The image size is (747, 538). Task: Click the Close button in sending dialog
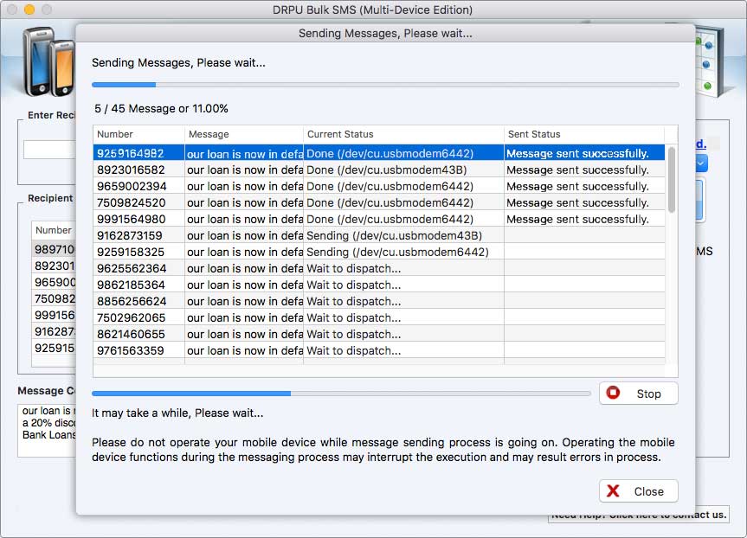639,491
